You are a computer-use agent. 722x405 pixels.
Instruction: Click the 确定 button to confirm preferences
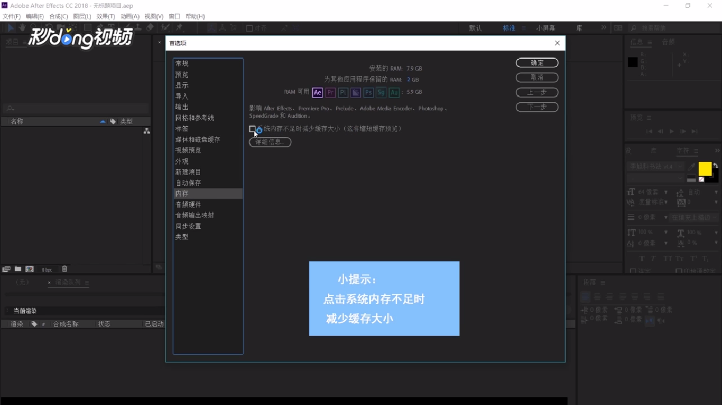tap(536, 62)
